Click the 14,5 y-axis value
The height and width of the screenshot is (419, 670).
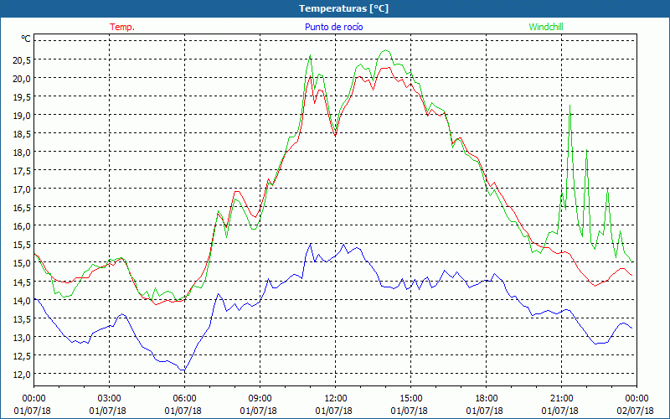(22, 282)
